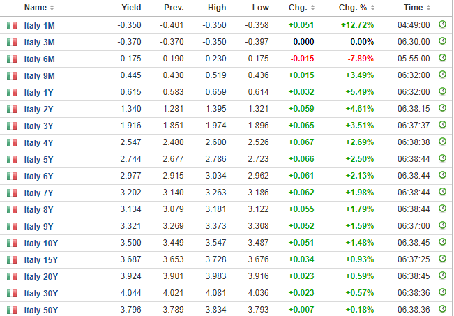454x316 pixels.
Task: Sort by the Time column arrows
Action: 428,8
